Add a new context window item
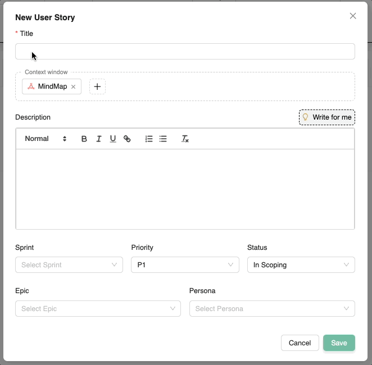Screen dimensions: 372x365 coord(97,86)
